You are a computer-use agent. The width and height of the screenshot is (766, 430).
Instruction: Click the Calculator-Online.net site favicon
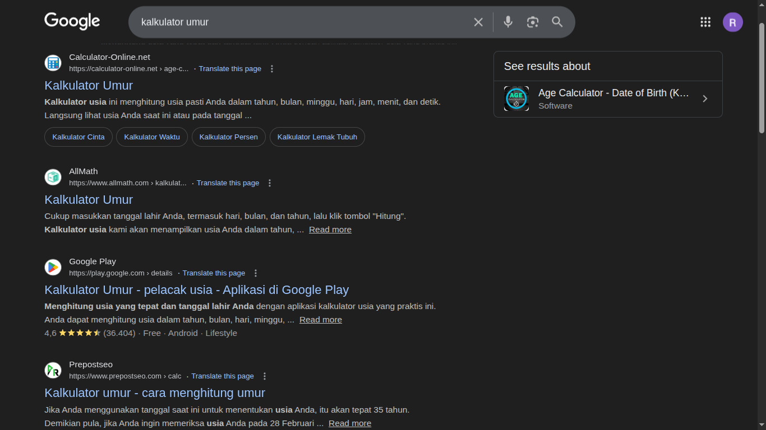(x=53, y=63)
